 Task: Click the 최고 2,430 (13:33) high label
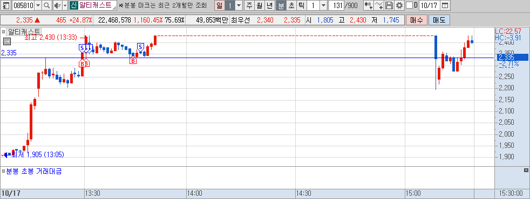[x=51, y=37]
